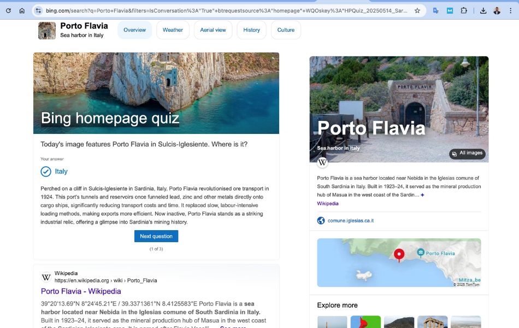Click the en.wikipedia.org result URL
519x328 pixels.
tap(105, 280)
